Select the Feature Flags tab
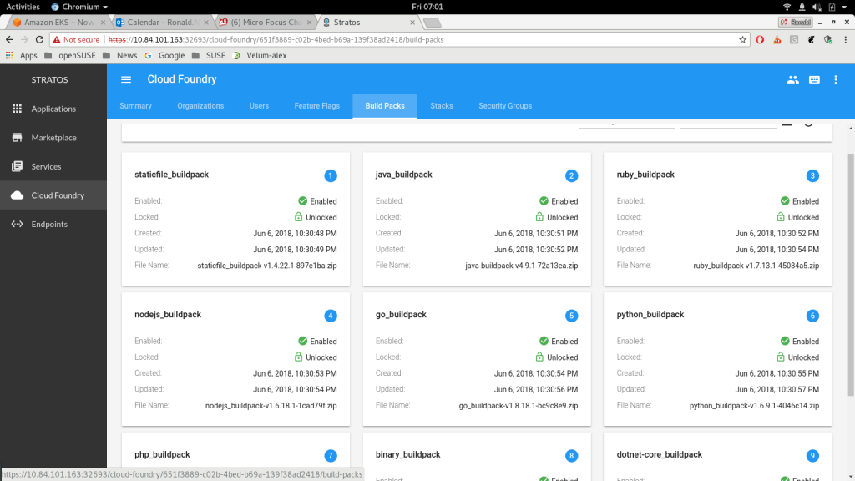Image resolution: width=855 pixels, height=481 pixels. tap(316, 106)
